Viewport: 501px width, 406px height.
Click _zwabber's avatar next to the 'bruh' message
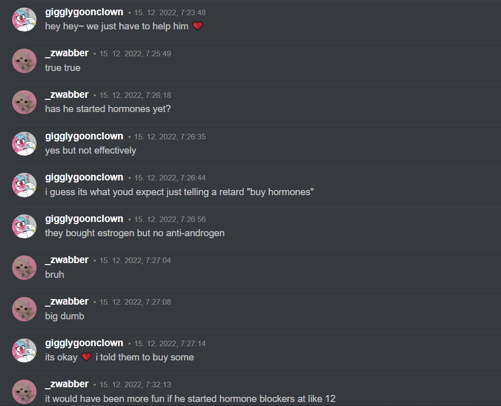pos(24,268)
